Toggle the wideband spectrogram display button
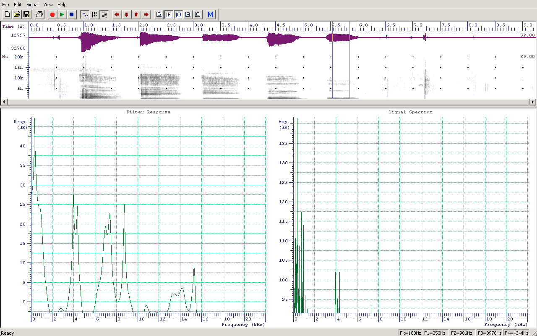The width and height of the screenshot is (537, 336). pyautogui.click(x=95, y=15)
